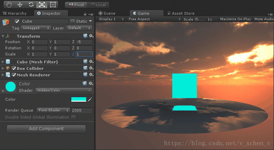
Task: Open Color material help reference icon
Action: 84,84
